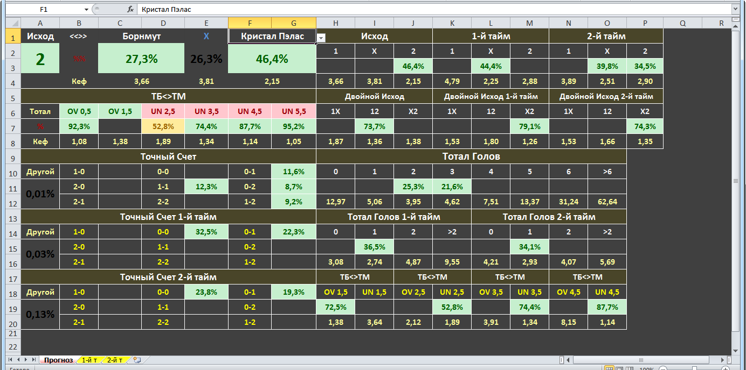The height and width of the screenshot is (370, 746).
Task: Select the OV 0,5 total cell
Action: pos(79,112)
